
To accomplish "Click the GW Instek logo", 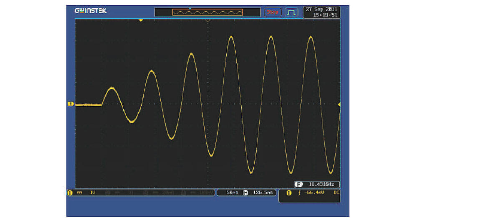I will click(x=91, y=11).
